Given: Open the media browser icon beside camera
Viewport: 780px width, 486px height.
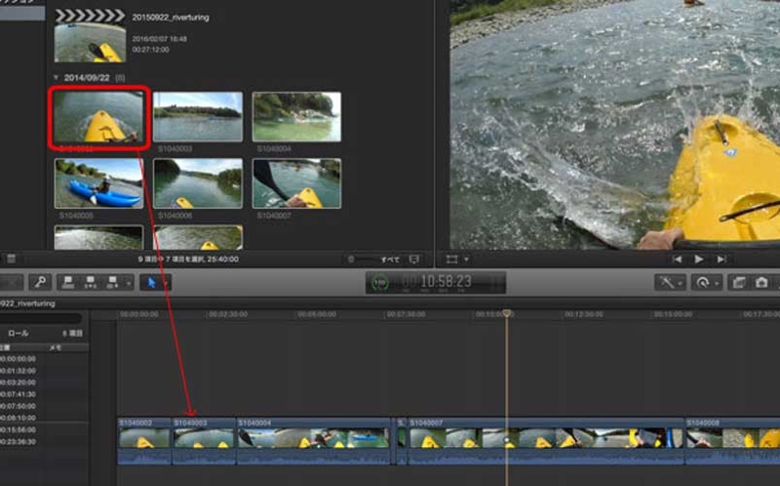Looking at the screenshot, I should coord(738,282).
